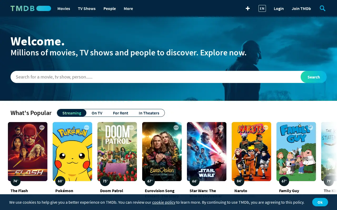The width and height of the screenshot is (337, 210).
Task: Open the Eurovision Song Contest poster
Action: pos(162,151)
